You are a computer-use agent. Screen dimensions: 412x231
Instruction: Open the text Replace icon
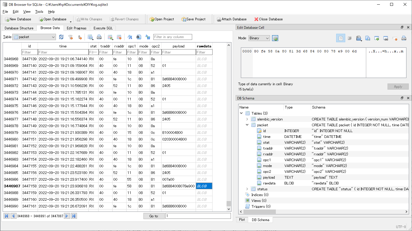(x=148, y=37)
